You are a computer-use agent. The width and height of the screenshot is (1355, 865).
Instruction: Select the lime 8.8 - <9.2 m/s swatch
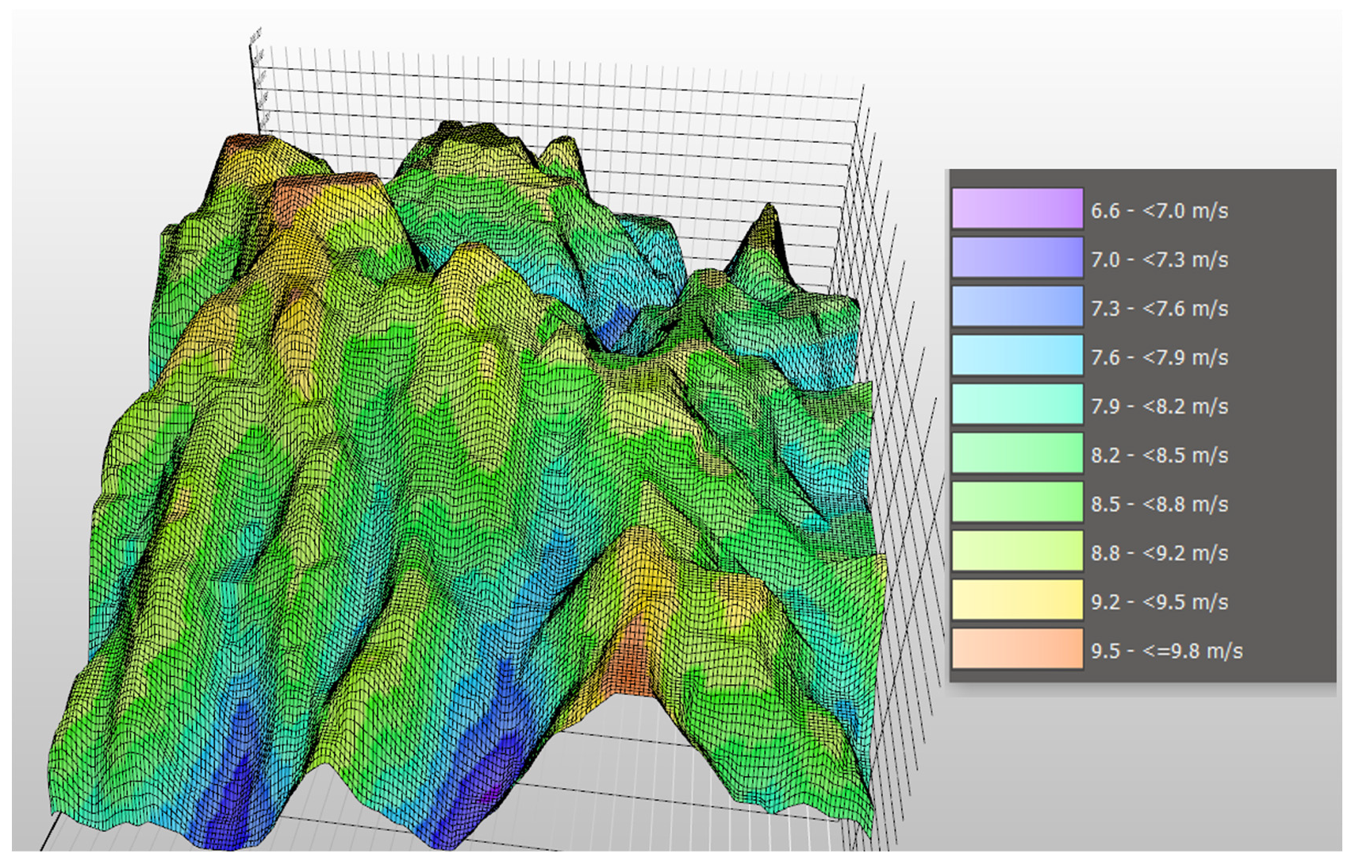(x=1017, y=552)
